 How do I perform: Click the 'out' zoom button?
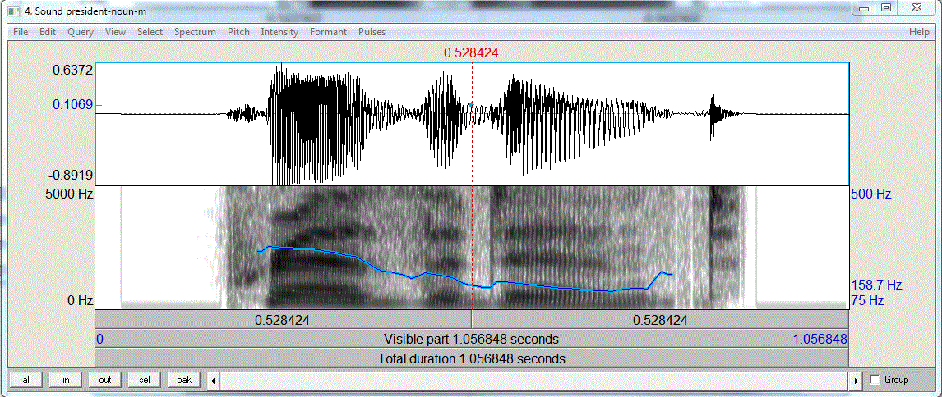click(105, 380)
